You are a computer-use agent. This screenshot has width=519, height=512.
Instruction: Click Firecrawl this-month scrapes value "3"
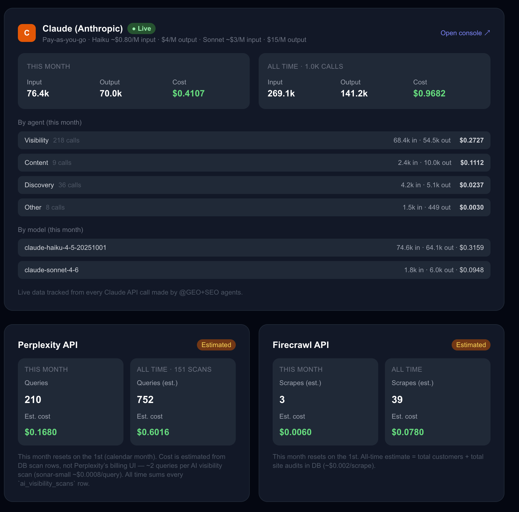pos(282,400)
